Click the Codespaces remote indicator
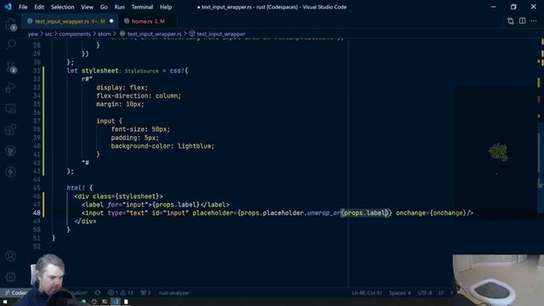The height and width of the screenshot is (306, 544). point(15,292)
